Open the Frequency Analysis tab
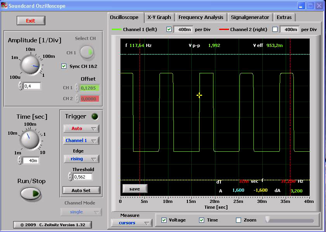This screenshot has width=326, height=232. (x=201, y=17)
